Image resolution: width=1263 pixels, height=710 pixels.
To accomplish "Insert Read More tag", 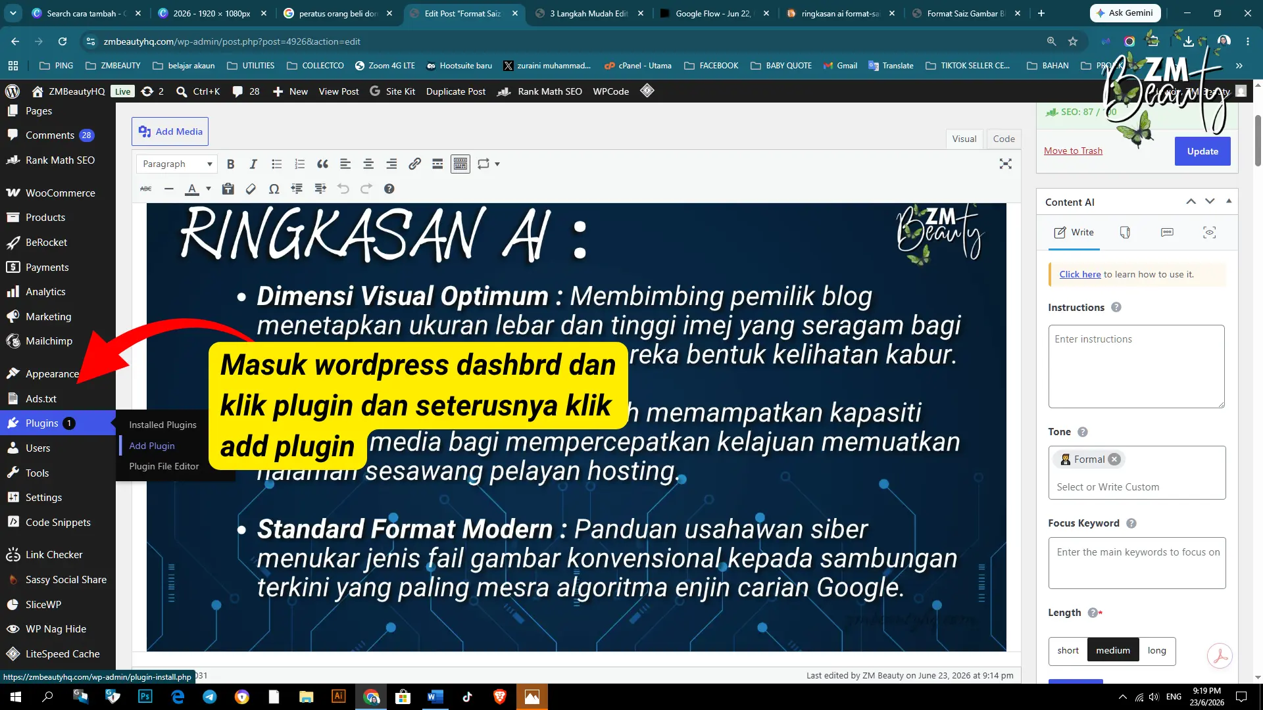I will [437, 164].
